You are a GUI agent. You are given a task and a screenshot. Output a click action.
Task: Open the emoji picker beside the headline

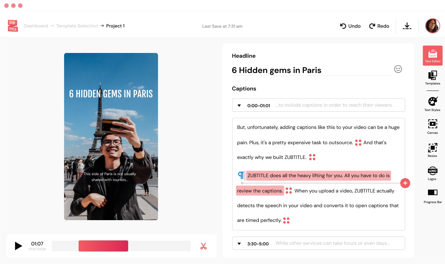click(398, 69)
